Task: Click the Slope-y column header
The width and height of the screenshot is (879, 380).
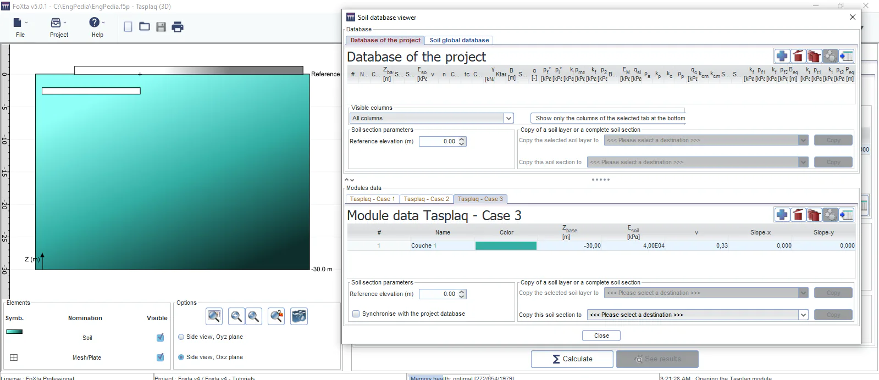Action: (x=823, y=232)
